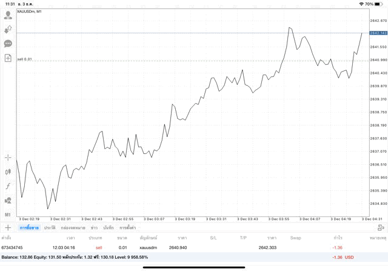Open the indicators function icon
The image size is (388, 271).
click(x=8, y=186)
